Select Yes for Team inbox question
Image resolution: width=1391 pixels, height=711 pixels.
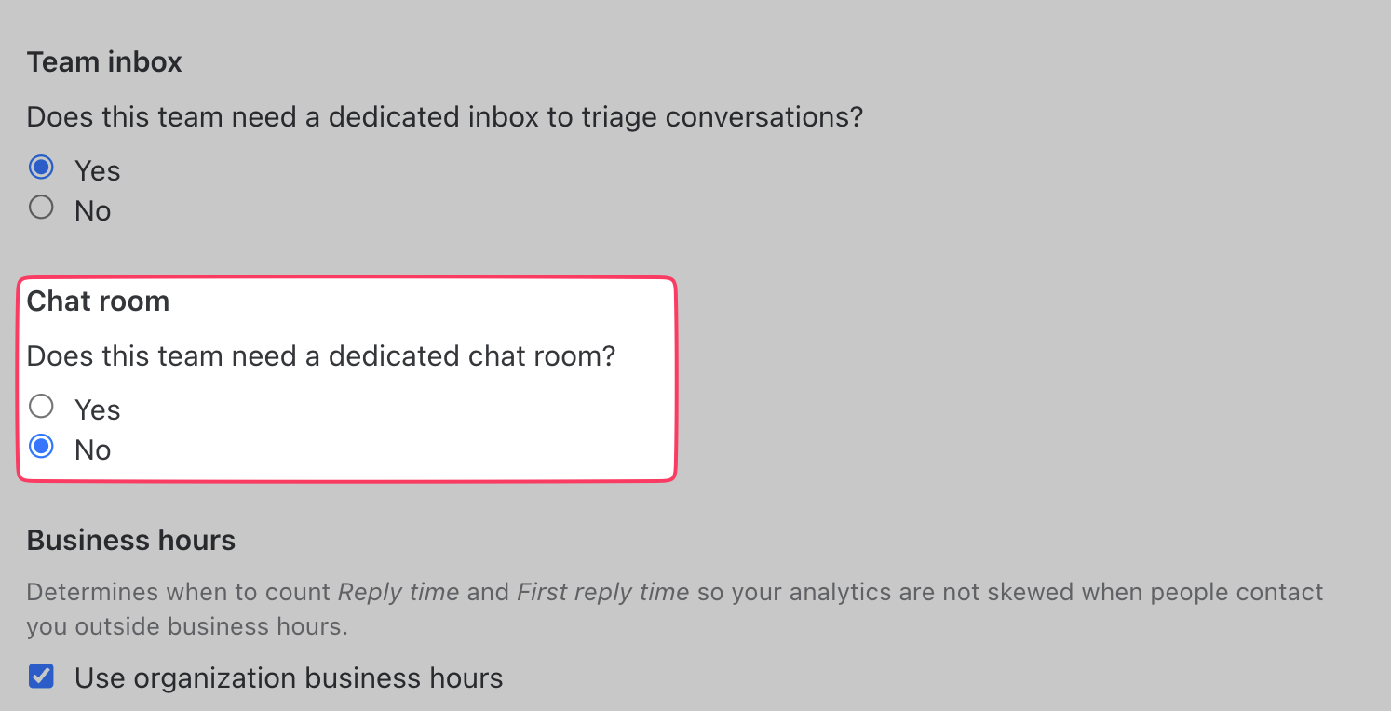[41, 168]
